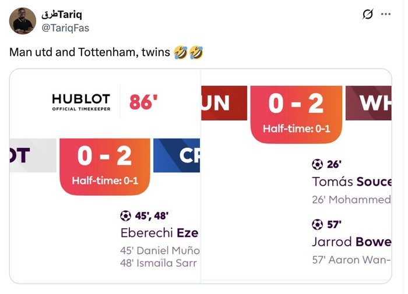Click the Grok slash-circle icon

click(367, 14)
